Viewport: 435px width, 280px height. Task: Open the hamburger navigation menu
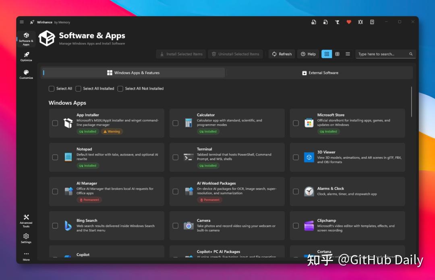pos(22,22)
